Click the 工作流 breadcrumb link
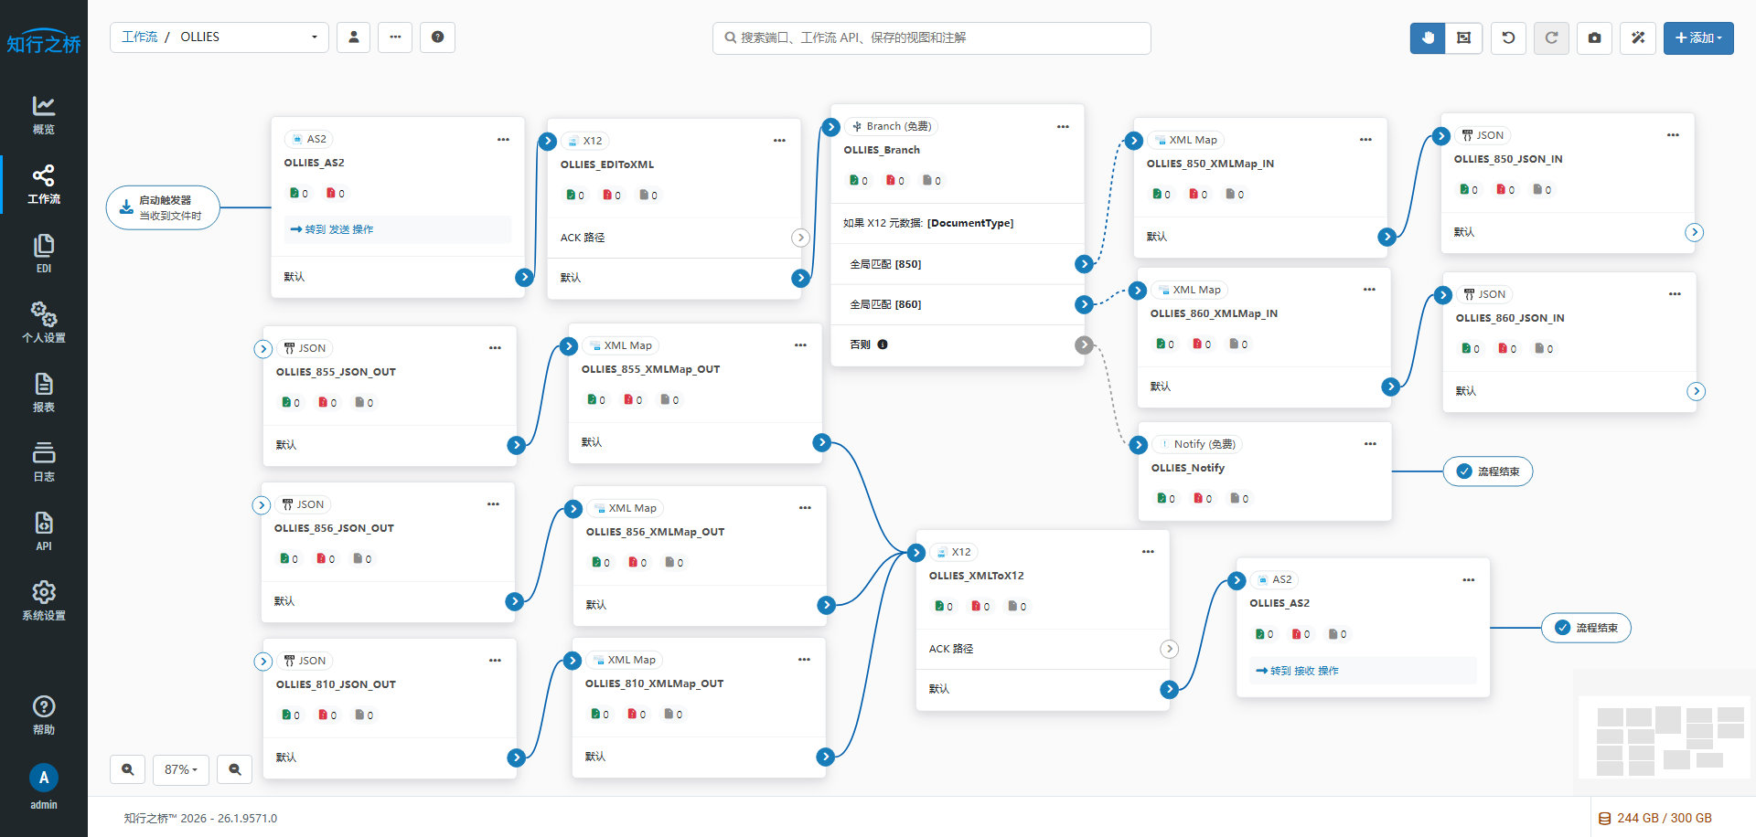The width and height of the screenshot is (1756, 837). 140,37
